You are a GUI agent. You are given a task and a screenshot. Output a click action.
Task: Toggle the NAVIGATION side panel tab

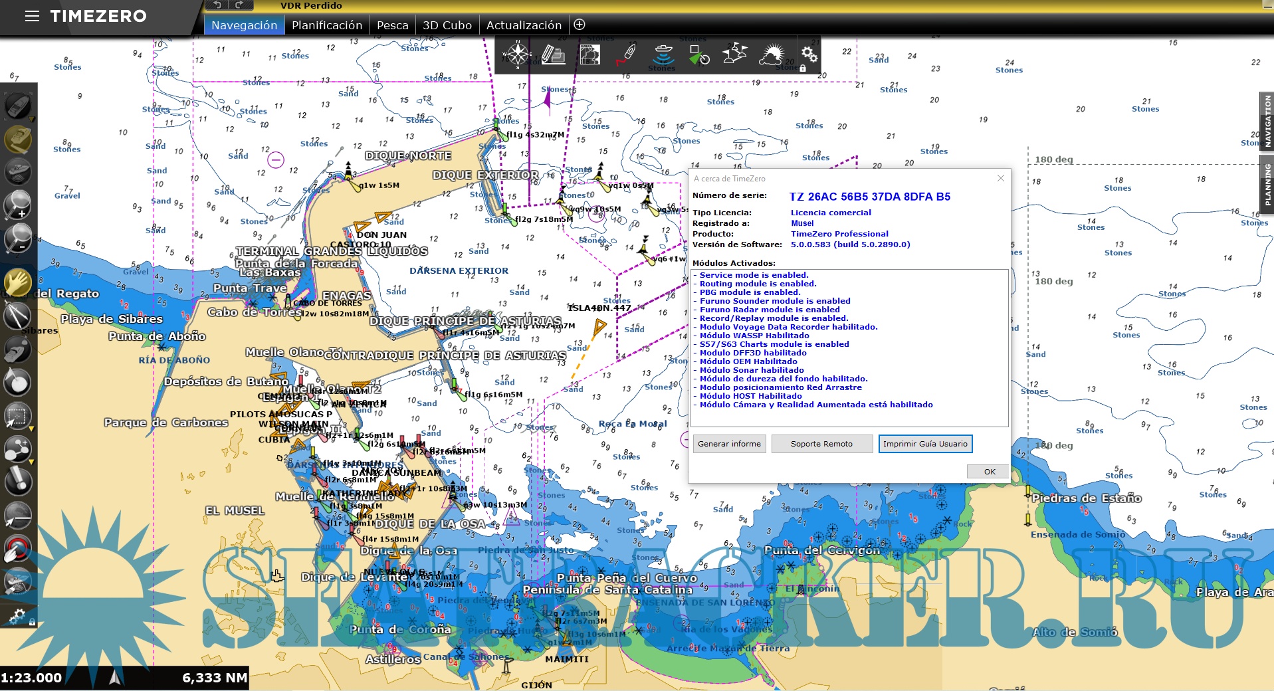pyautogui.click(x=1267, y=120)
